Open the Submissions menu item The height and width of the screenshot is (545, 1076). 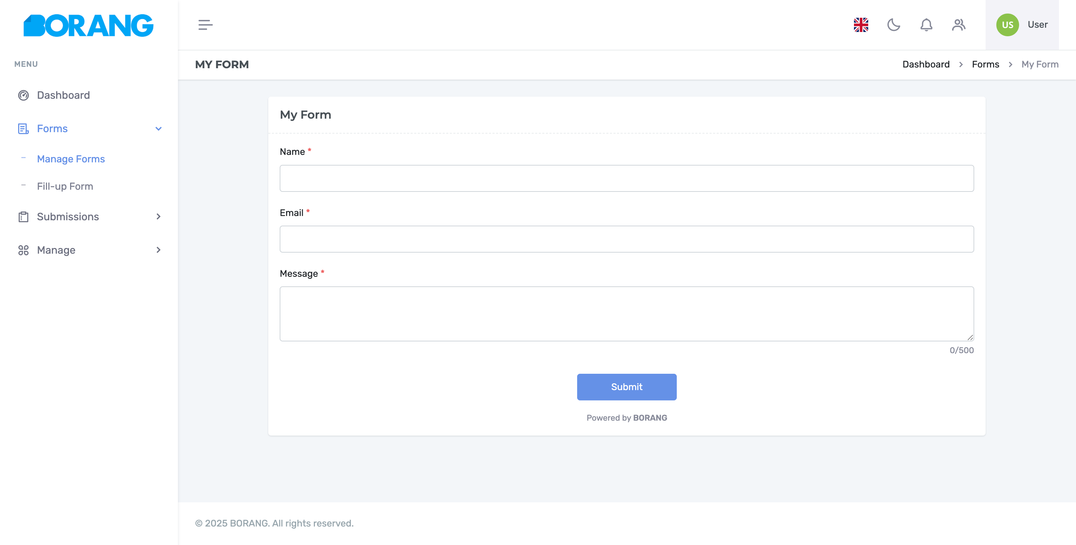(89, 216)
